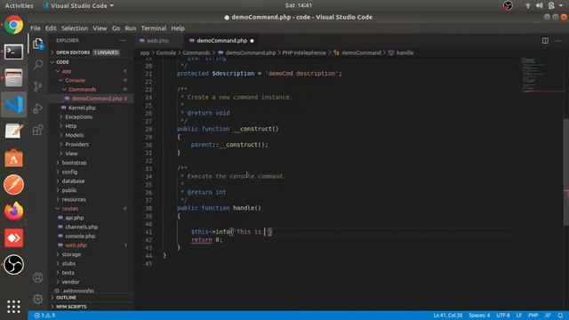This screenshot has width=569, height=320.
Task: Open the Source Control view icon
Action: (x=38, y=86)
